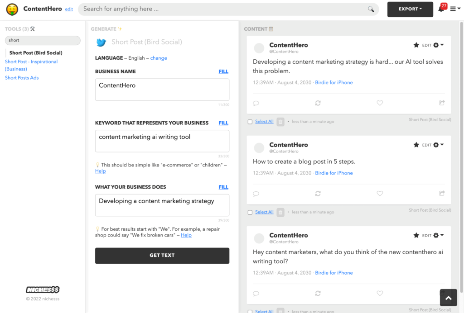464x313 pixels.
Task: Open gear dropdown on the 'blog post in 5 steps' post
Action: coord(438,145)
